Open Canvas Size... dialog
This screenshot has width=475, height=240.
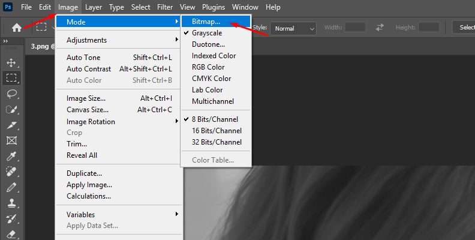tap(119, 110)
